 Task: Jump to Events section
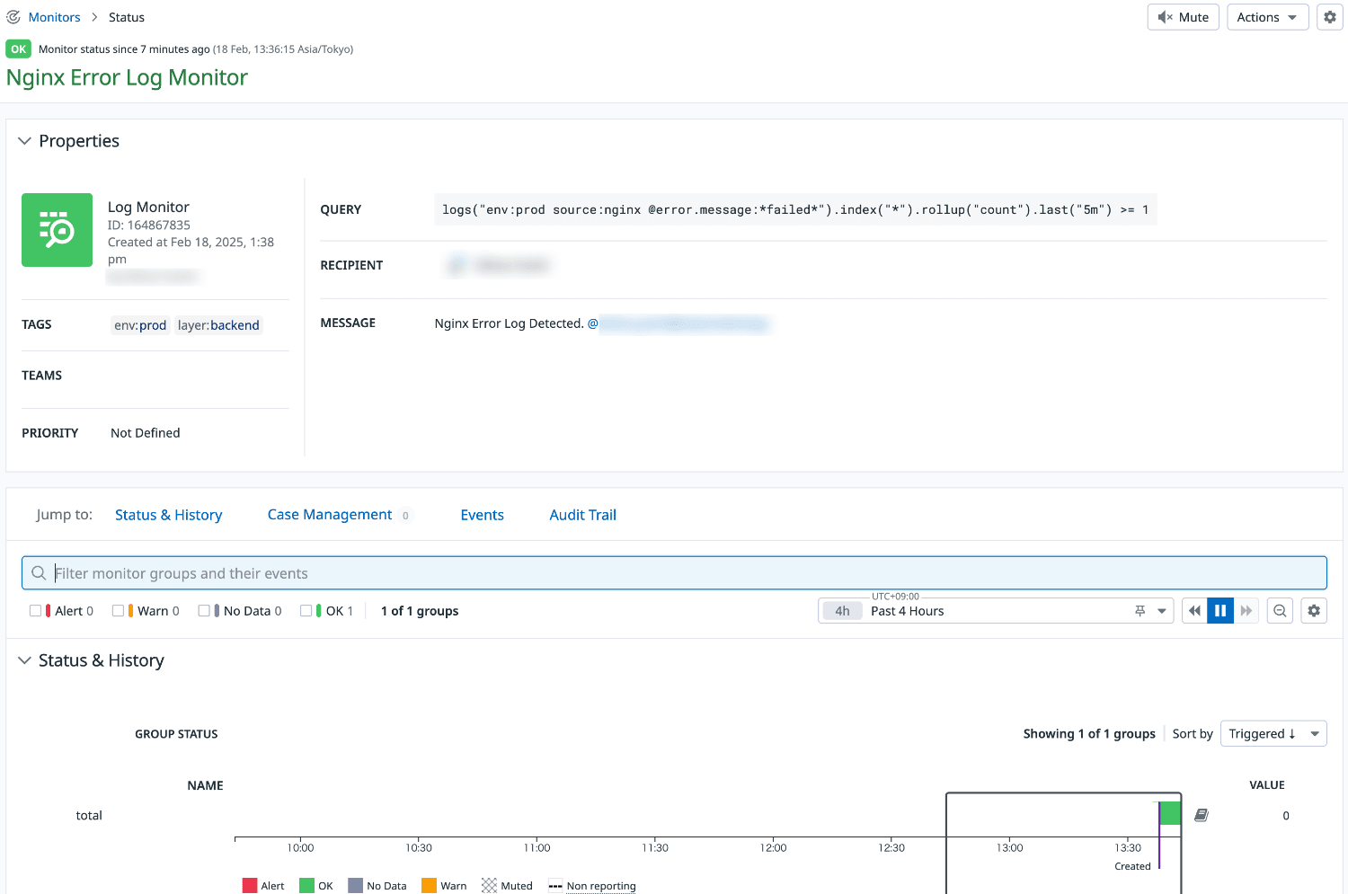point(482,515)
